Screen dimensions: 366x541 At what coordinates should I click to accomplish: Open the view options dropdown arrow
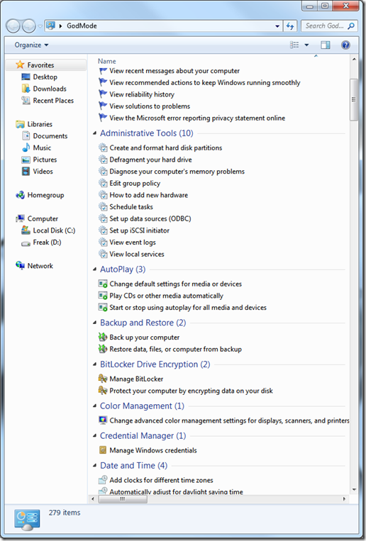[306, 45]
